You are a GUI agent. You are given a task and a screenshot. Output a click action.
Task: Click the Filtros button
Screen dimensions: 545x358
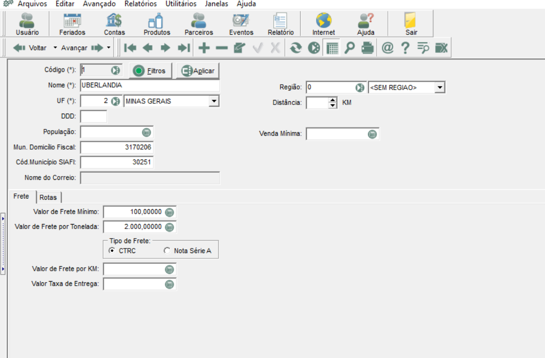pyautogui.click(x=150, y=71)
